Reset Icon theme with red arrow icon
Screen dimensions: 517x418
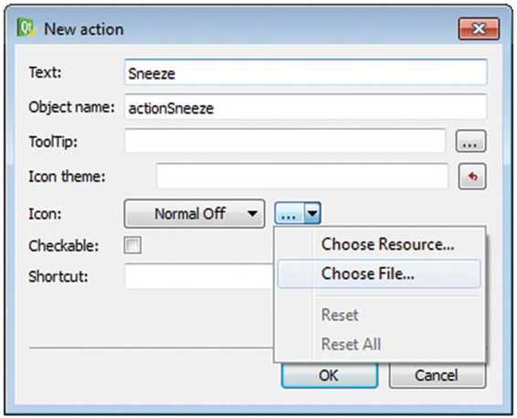pyautogui.click(x=472, y=177)
